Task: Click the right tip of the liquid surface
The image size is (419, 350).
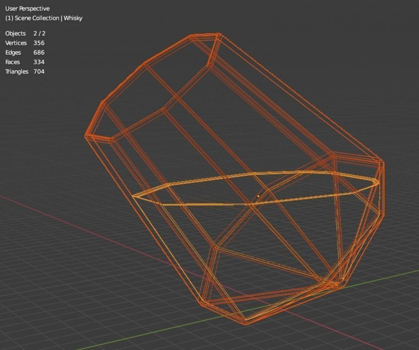Action: [x=378, y=182]
